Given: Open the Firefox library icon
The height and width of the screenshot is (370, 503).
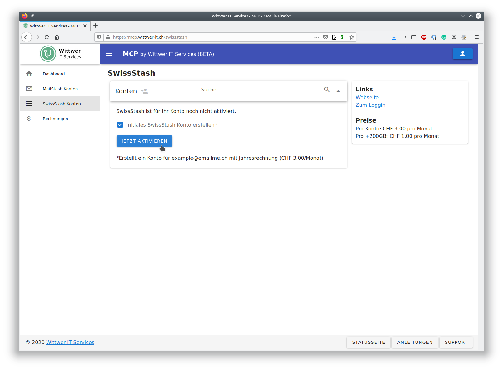Looking at the screenshot, I should pyautogui.click(x=404, y=37).
